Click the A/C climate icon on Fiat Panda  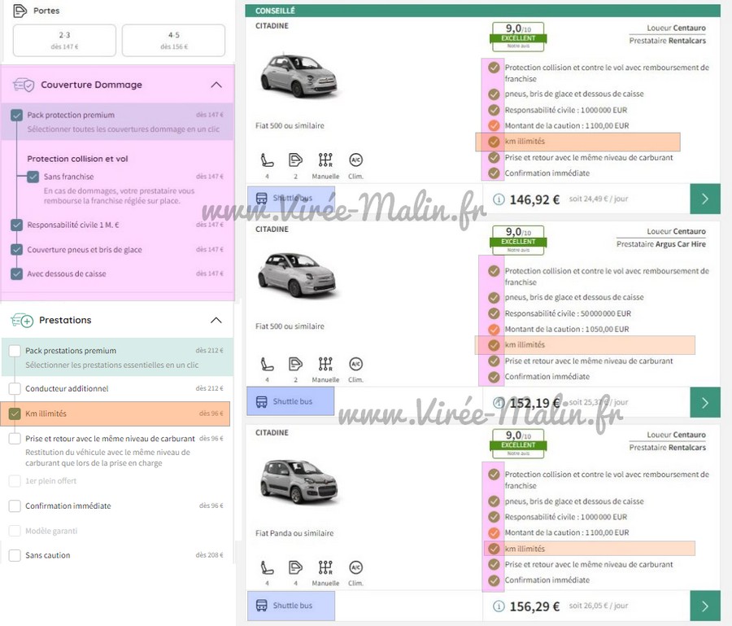pos(355,567)
